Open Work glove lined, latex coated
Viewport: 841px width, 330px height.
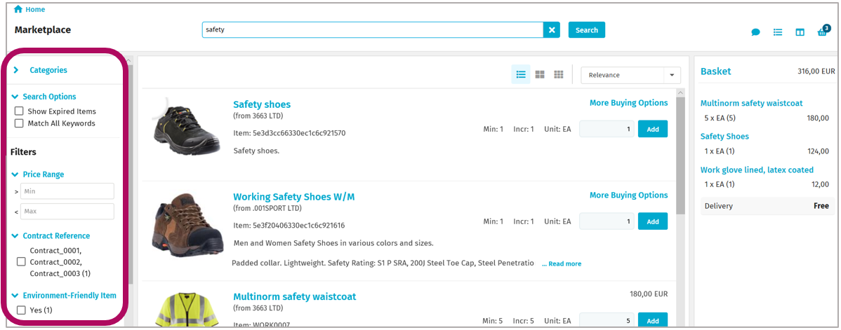(x=757, y=170)
